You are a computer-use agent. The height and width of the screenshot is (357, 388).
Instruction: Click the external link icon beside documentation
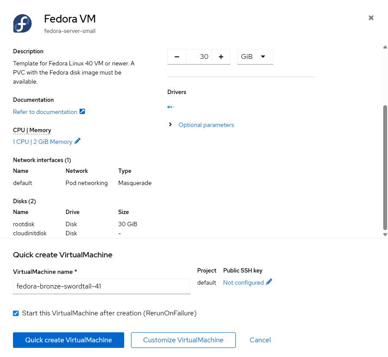click(82, 112)
